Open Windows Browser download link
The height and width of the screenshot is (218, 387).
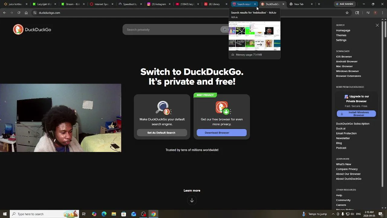pos(347,71)
